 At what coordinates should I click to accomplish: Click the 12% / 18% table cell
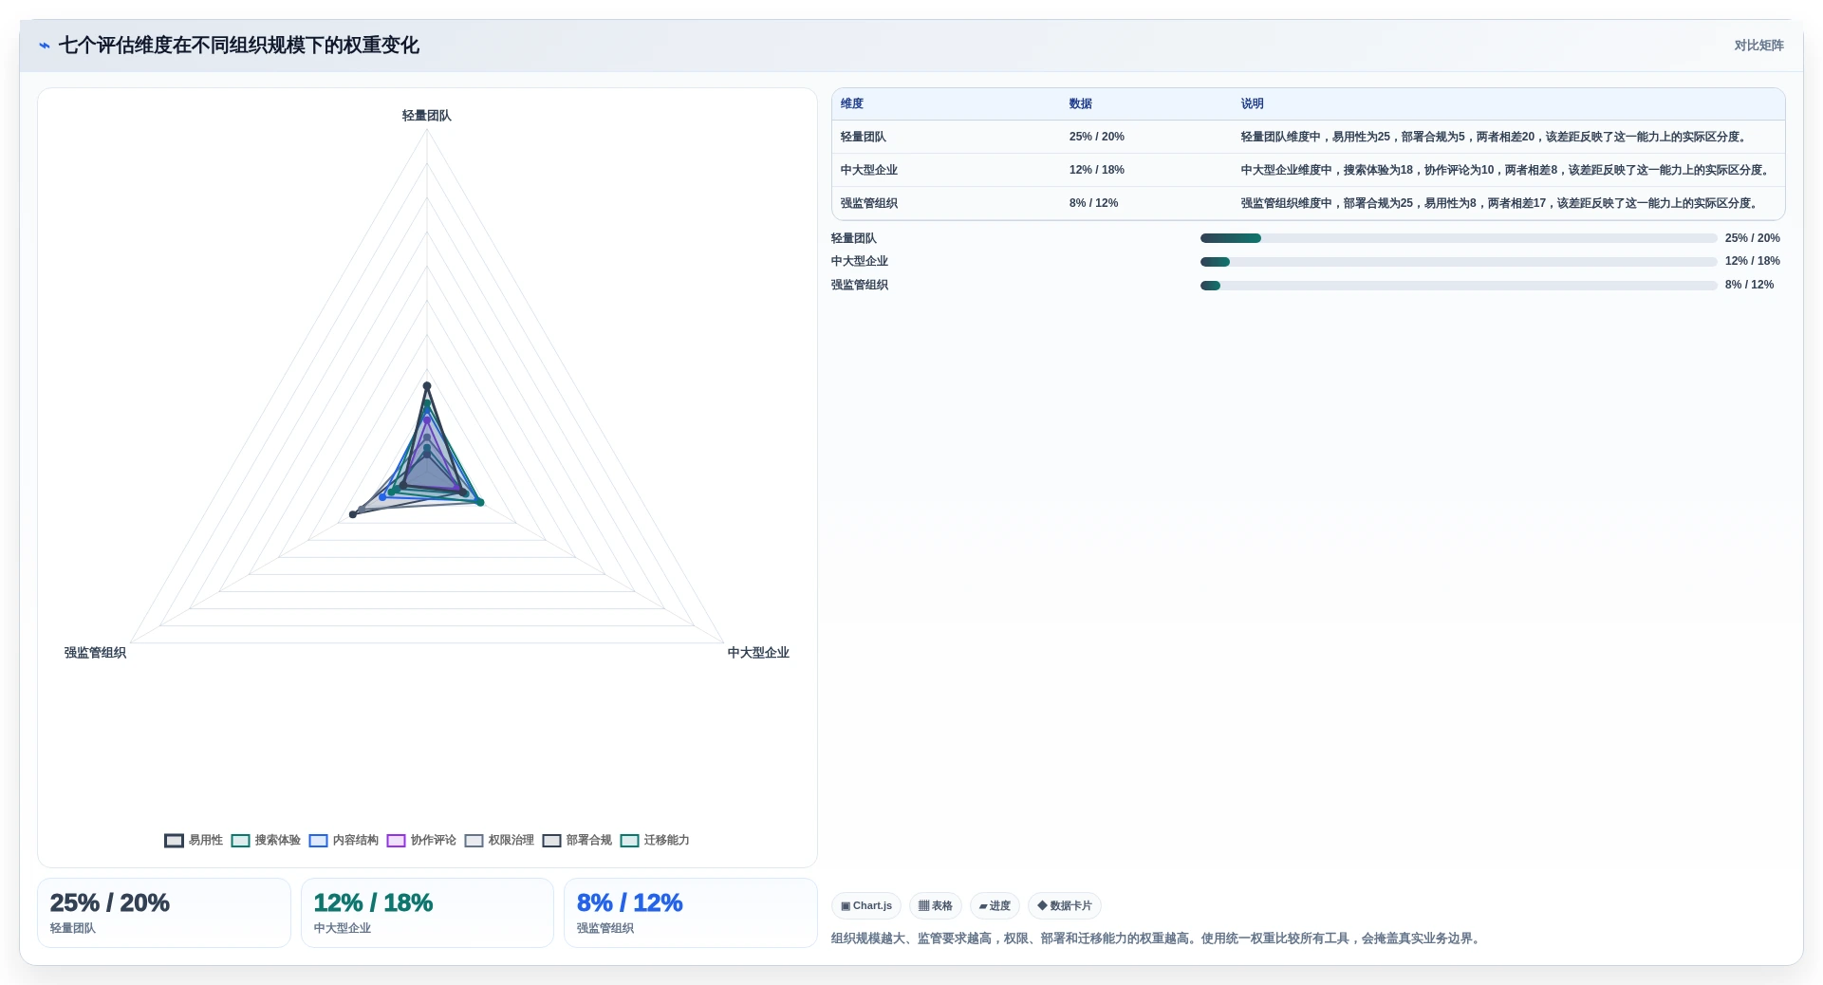pos(1097,170)
